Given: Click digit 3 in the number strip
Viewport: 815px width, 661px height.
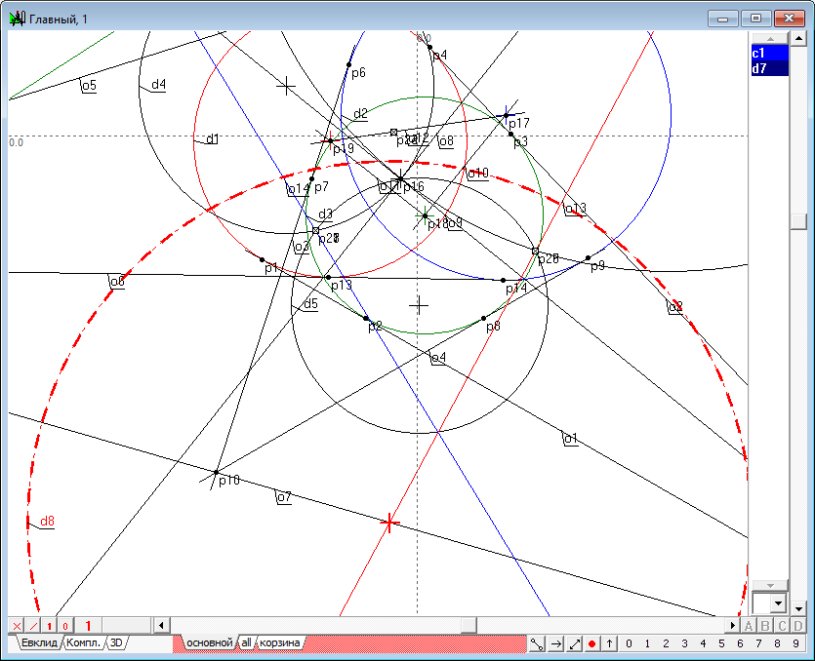Looking at the screenshot, I should coord(684,643).
